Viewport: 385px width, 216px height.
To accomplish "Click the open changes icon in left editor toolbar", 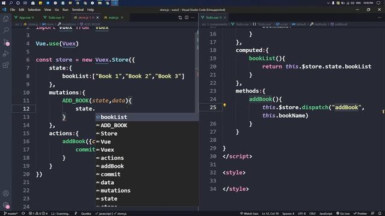I will pyautogui.click(x=180, y=17).
